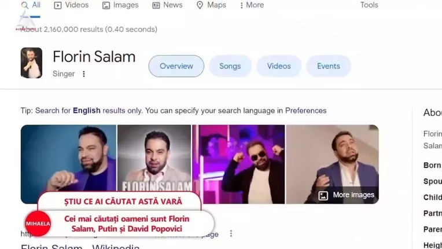The width and height of the screenshot is (442, 249).
Task: Select the Overview chip
Action: click(176, 66)
